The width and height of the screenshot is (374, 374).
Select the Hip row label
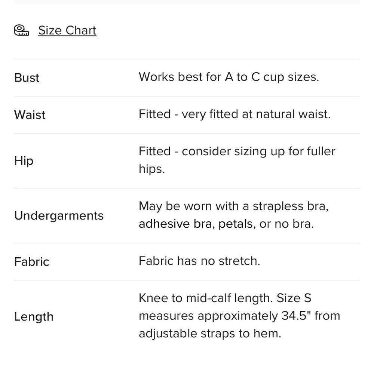24,161
